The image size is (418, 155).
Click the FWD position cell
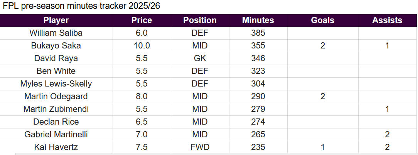coord(200,147)
